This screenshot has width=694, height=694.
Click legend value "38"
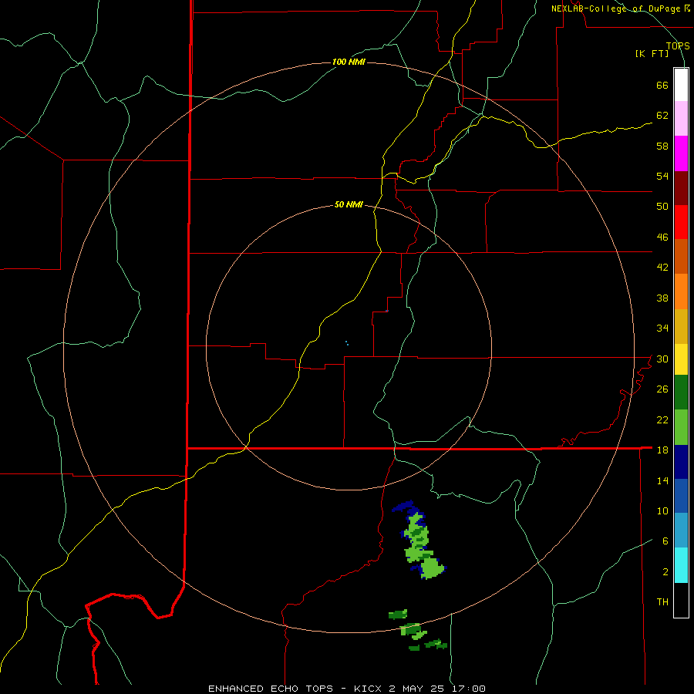(662, 298)
